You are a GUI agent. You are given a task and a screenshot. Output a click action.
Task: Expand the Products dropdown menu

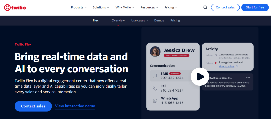[x=79, y=7]
